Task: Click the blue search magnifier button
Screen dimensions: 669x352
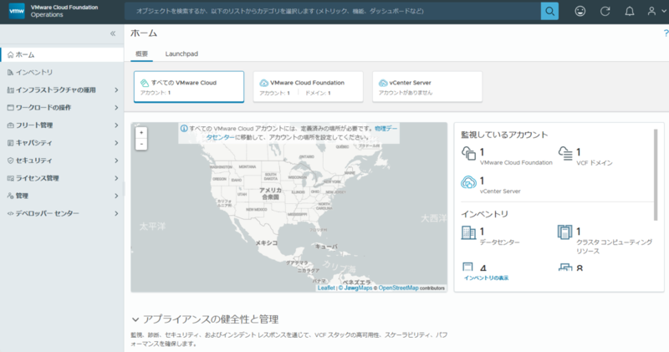Action: (x=549, y=11)
